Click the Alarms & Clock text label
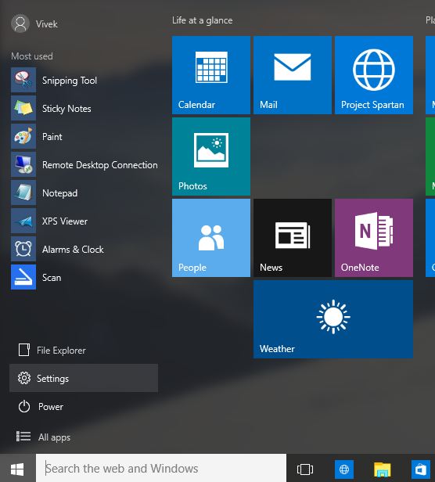The height and width of the screenshot is (482, 435). [x=73, y=250]
